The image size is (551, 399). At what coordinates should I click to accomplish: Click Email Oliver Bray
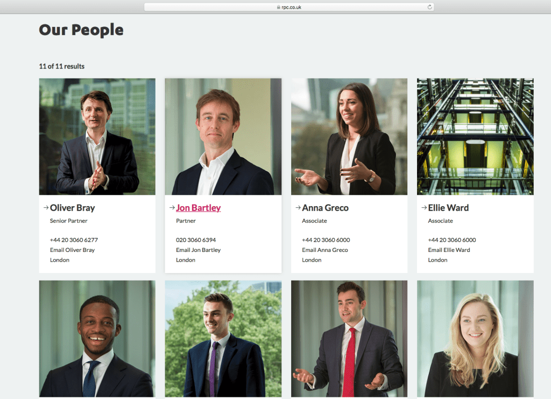point(72,250)
